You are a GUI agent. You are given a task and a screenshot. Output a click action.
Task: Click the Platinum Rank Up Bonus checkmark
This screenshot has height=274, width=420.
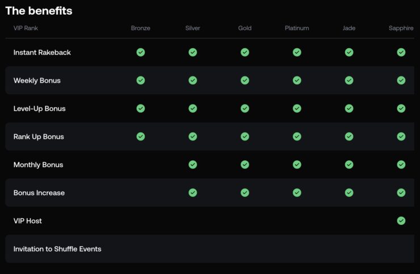297,136
